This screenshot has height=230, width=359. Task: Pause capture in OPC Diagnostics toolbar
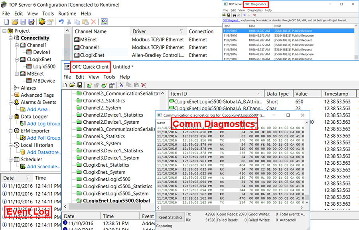(244, 15)
